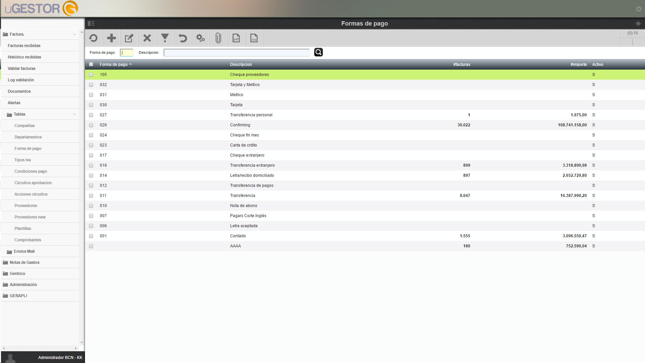
Task: Sort by the #facturas column header
Action: [462, 65]
